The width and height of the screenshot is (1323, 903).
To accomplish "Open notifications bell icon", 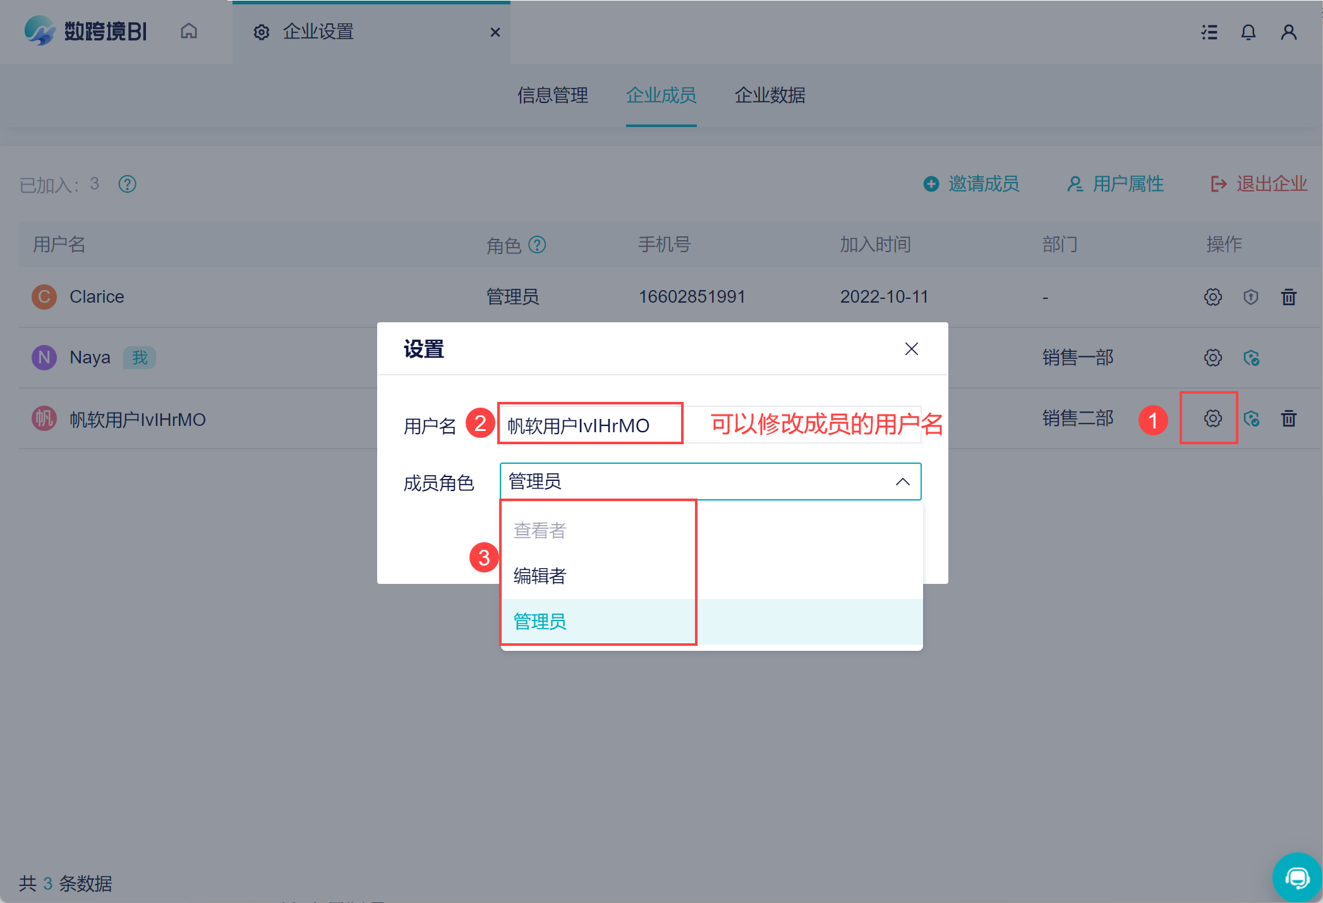I will 1248,32.
